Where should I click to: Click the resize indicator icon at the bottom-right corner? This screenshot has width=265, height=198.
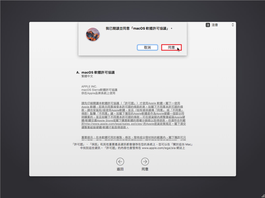coord(263,196)
